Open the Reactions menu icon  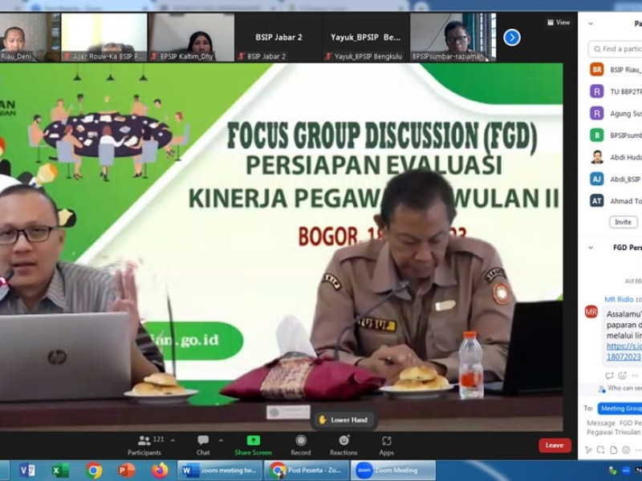click(x=343, y=440)
